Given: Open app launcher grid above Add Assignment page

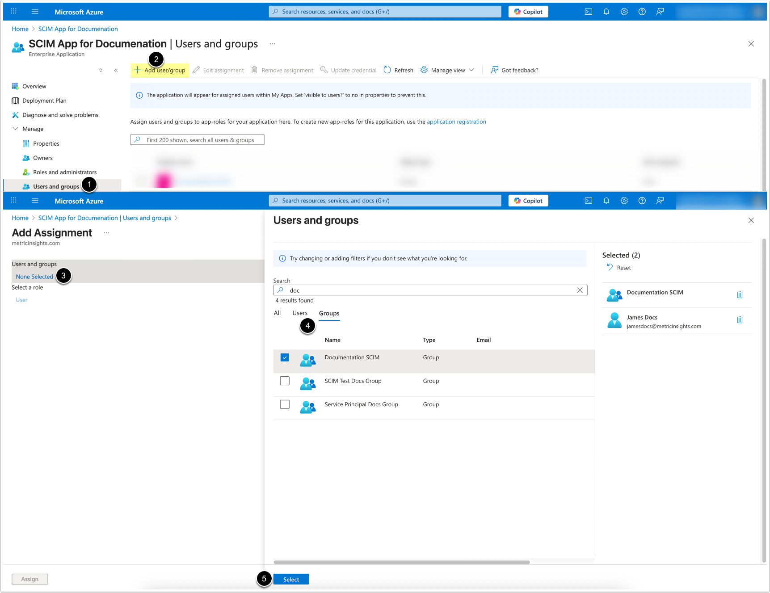Looking at the screenshot, I should pos(13,201).
